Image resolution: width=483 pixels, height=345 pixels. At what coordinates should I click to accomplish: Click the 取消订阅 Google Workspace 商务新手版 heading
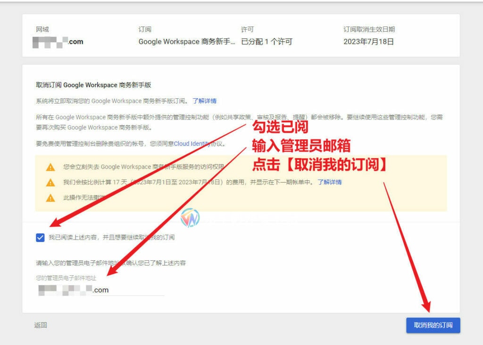click(93, 85)
